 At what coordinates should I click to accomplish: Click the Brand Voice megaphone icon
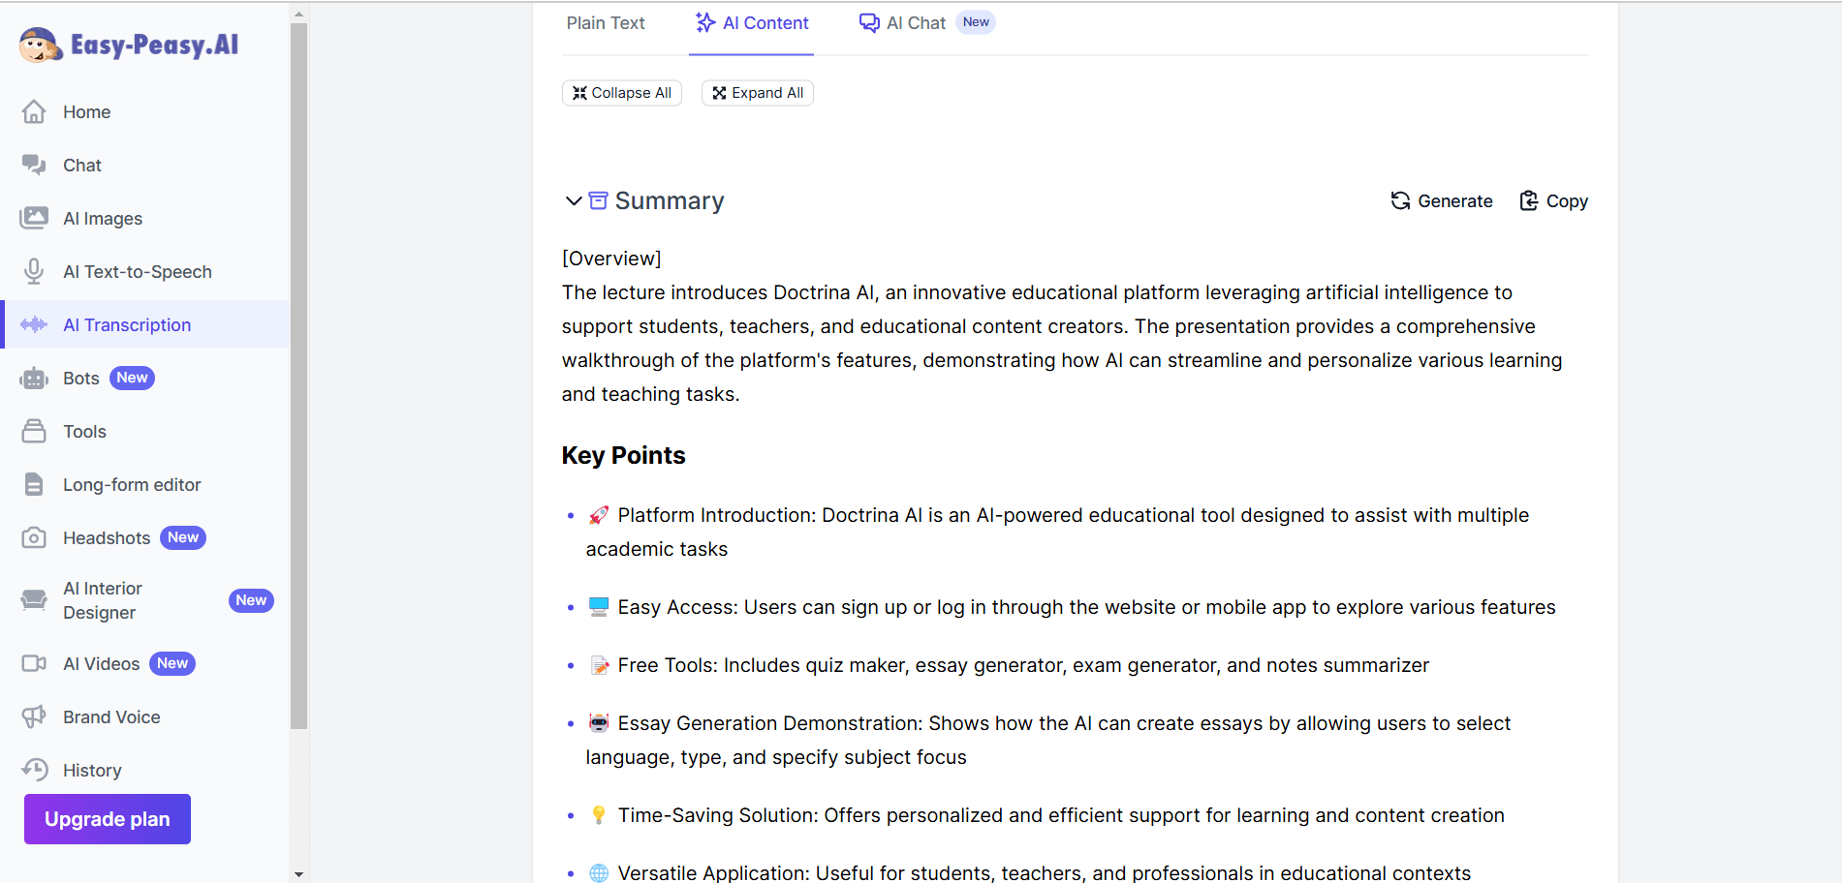point(34,717)
